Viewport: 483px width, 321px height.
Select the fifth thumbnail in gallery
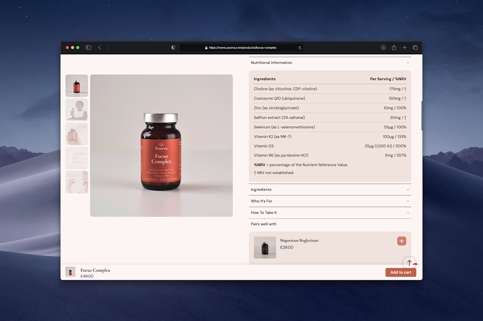(77, 182)
